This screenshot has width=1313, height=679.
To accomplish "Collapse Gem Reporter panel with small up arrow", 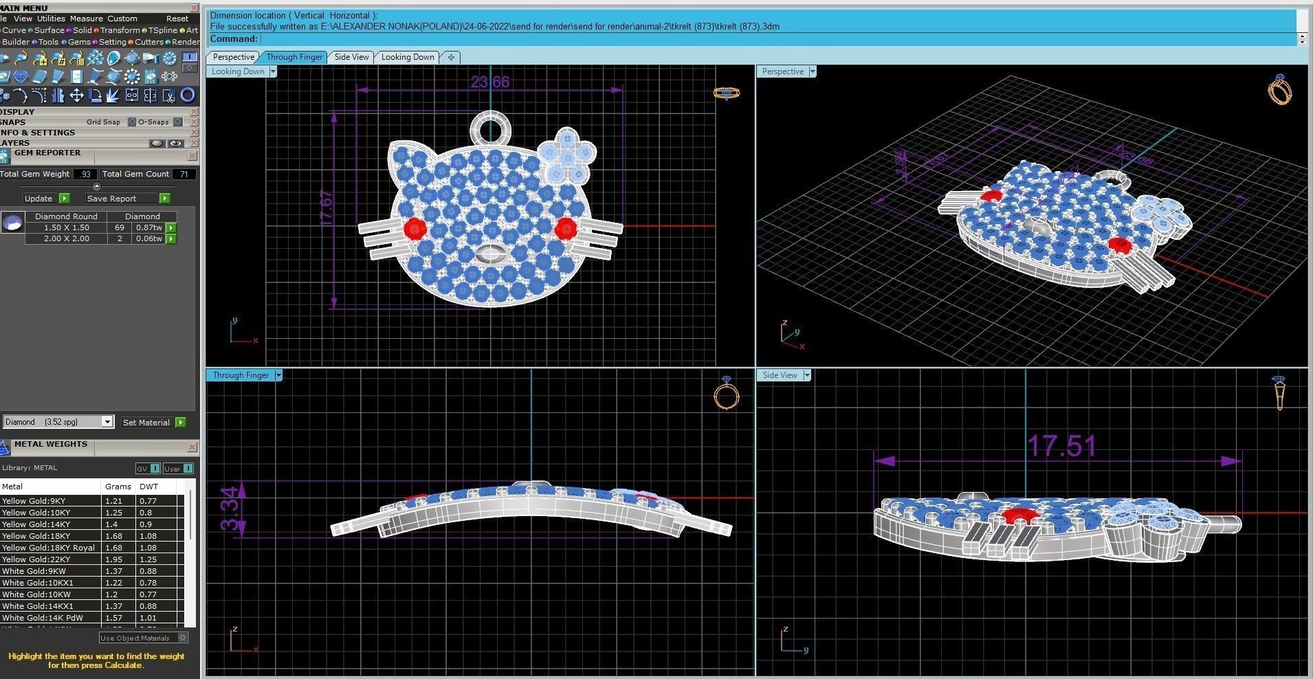I will click(96, 186).
